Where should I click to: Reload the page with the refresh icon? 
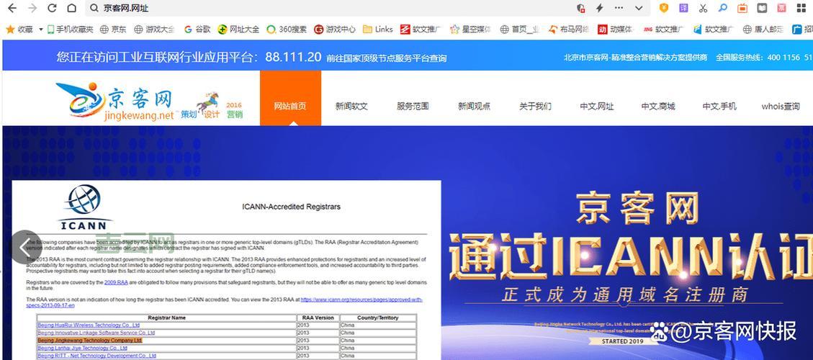(x=52, y=9)
